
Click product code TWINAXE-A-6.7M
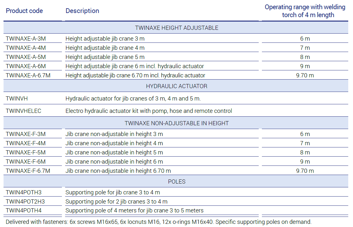point(28,75)
